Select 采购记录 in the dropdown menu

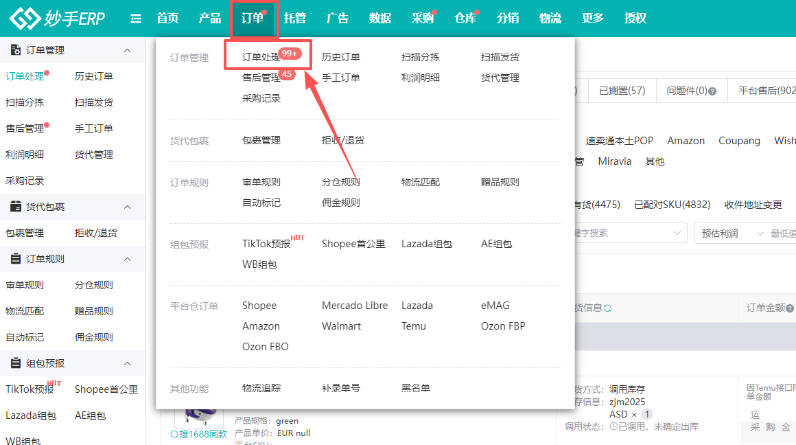pyautogui.click(x=261, y=98)
